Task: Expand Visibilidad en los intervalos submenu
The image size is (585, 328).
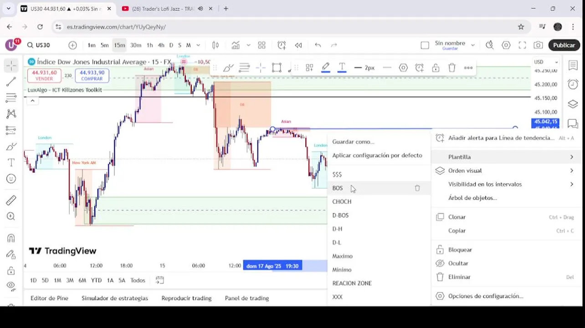Action: 507,184
